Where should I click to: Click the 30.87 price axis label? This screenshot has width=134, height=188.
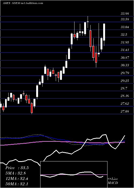(125, 58)
